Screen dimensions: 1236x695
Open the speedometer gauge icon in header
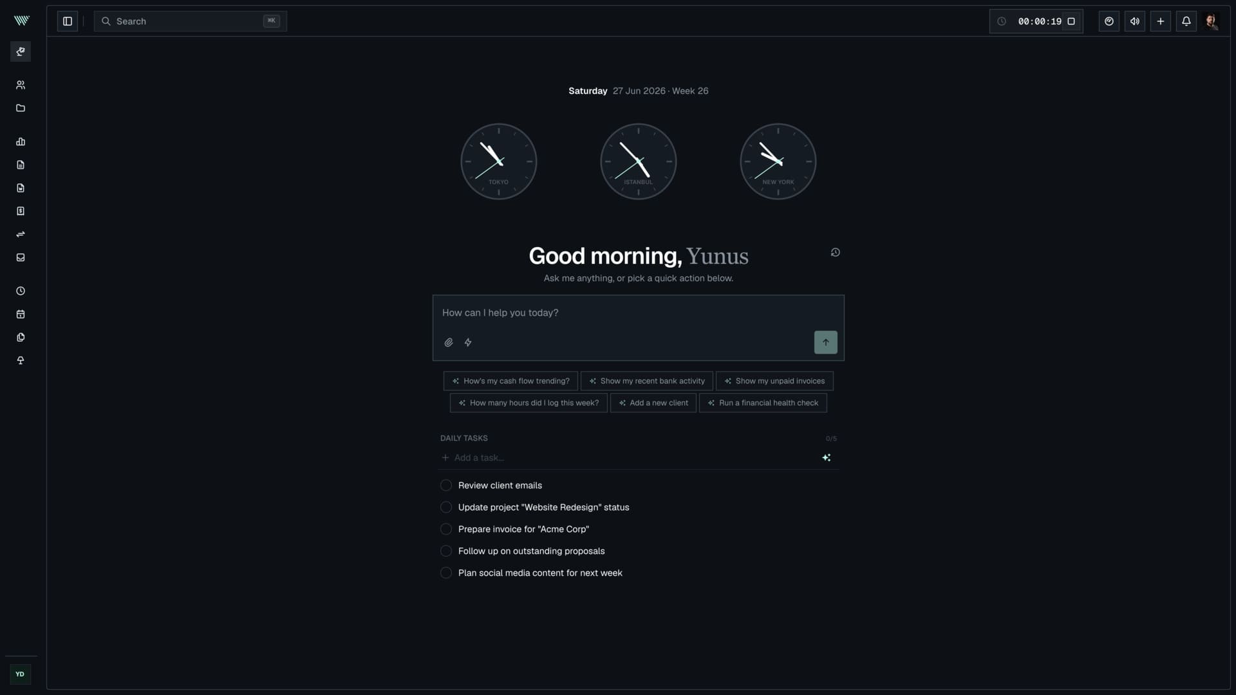1109,21
